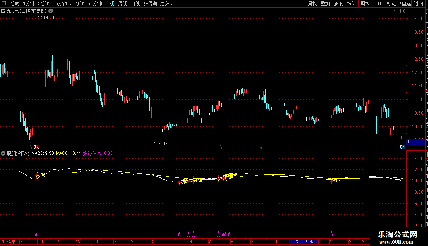Open the 国药现代 chart dropdown circle
428x246 pixels.
coord(51,11)
